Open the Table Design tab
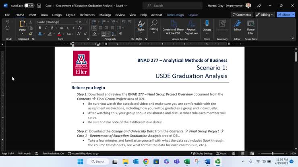The width and height of the screenshot is (298, 167). 175,15
